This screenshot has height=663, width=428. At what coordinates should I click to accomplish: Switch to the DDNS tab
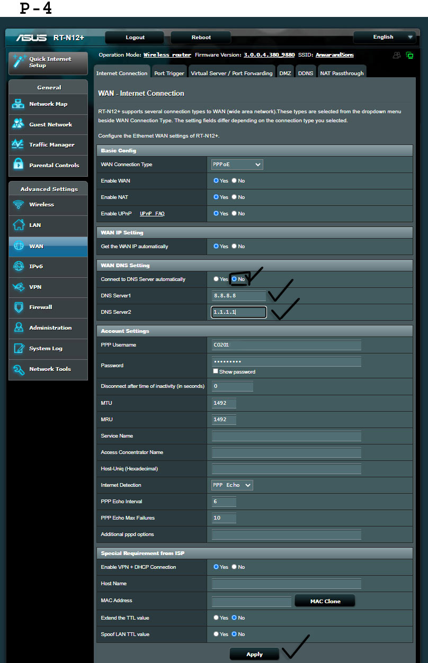pos(306,73)
